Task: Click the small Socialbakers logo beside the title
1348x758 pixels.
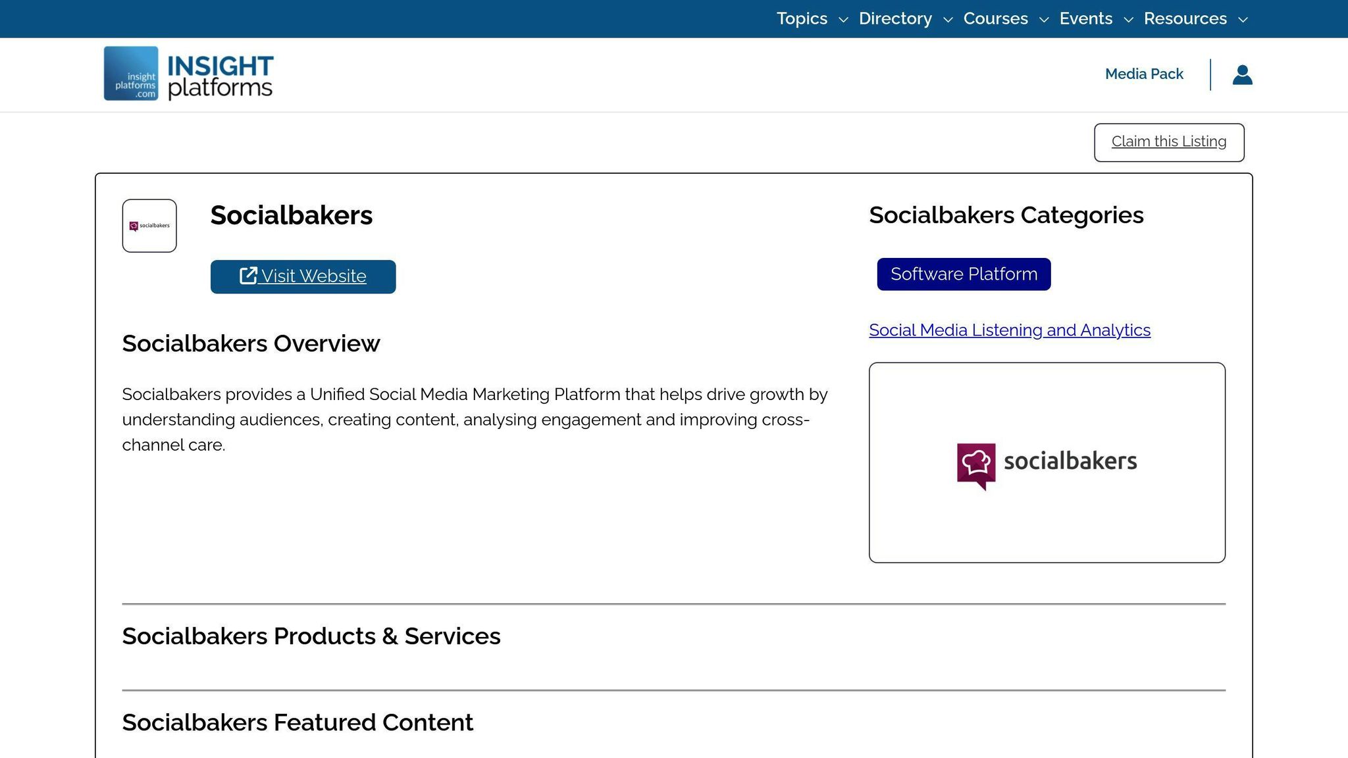Action: pos(149,225)
